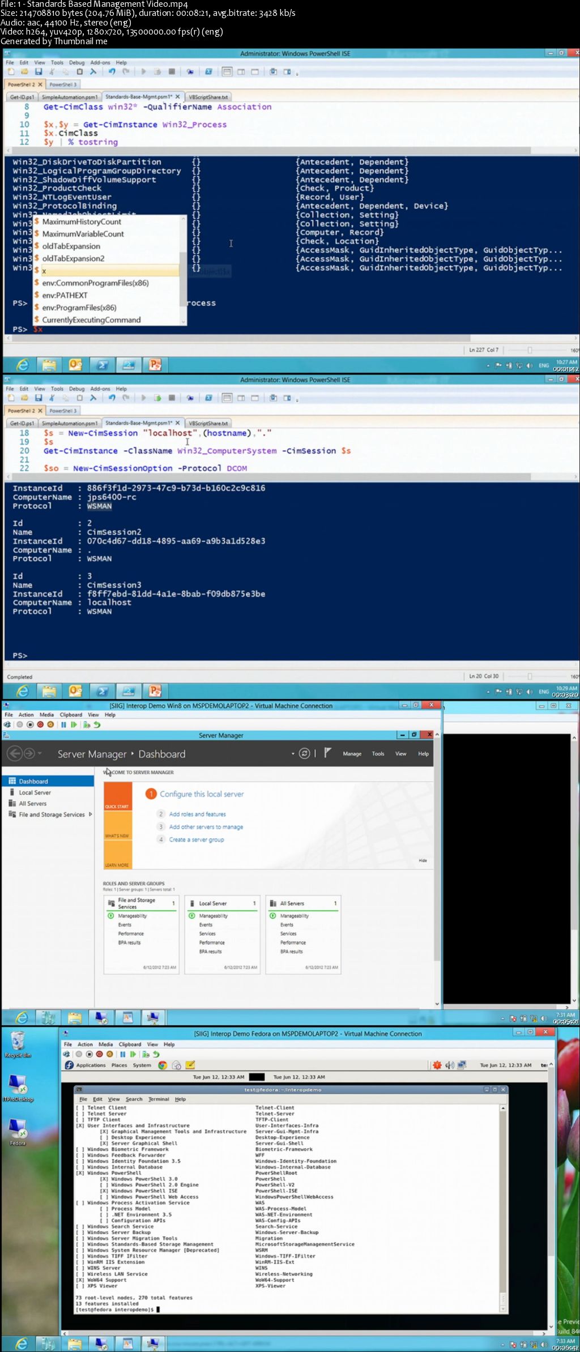The width and height of the screenshot is (580, 1352).
Task: Click Run Script icon in ISE window listing Win32 classes
Action: coord(144,72)
